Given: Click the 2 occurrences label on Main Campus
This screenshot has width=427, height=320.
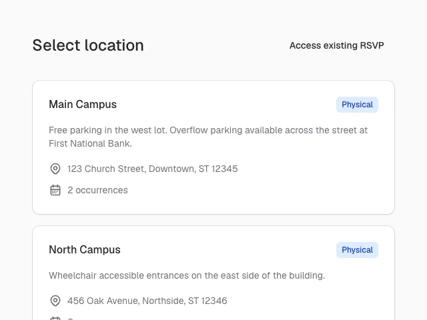Looking at the screenshot, I should point(97,190).
